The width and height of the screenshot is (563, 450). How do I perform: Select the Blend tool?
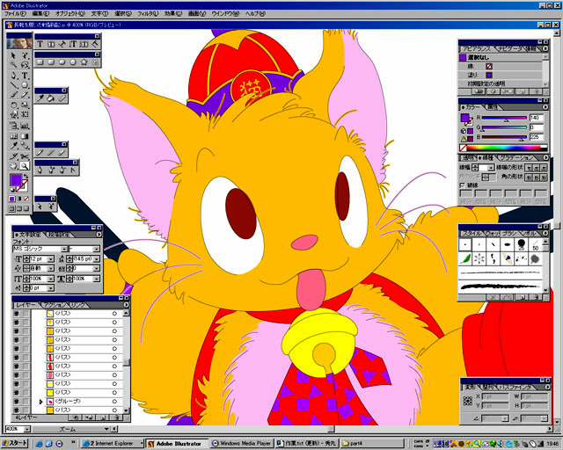(x=25, y=146)
